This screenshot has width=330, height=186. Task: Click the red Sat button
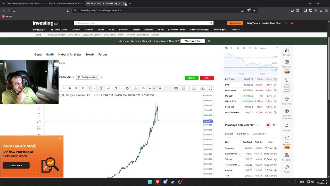coord(207,78)
